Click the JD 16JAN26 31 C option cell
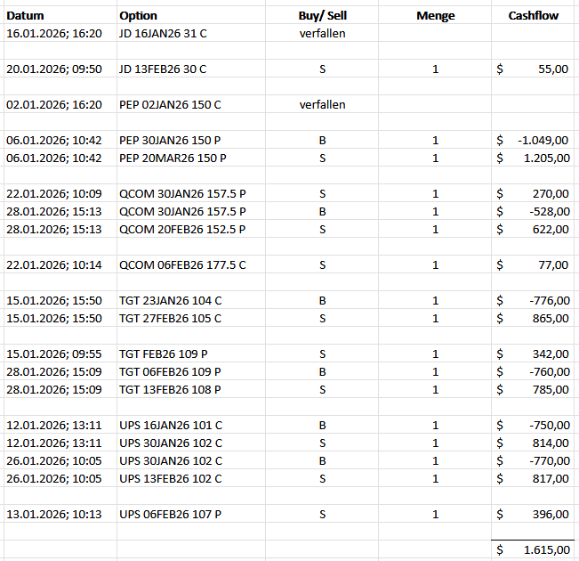 164,34
